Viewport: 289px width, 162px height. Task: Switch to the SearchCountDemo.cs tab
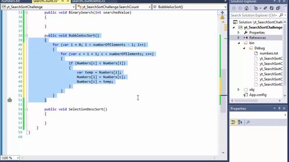(x=89, y=1)
